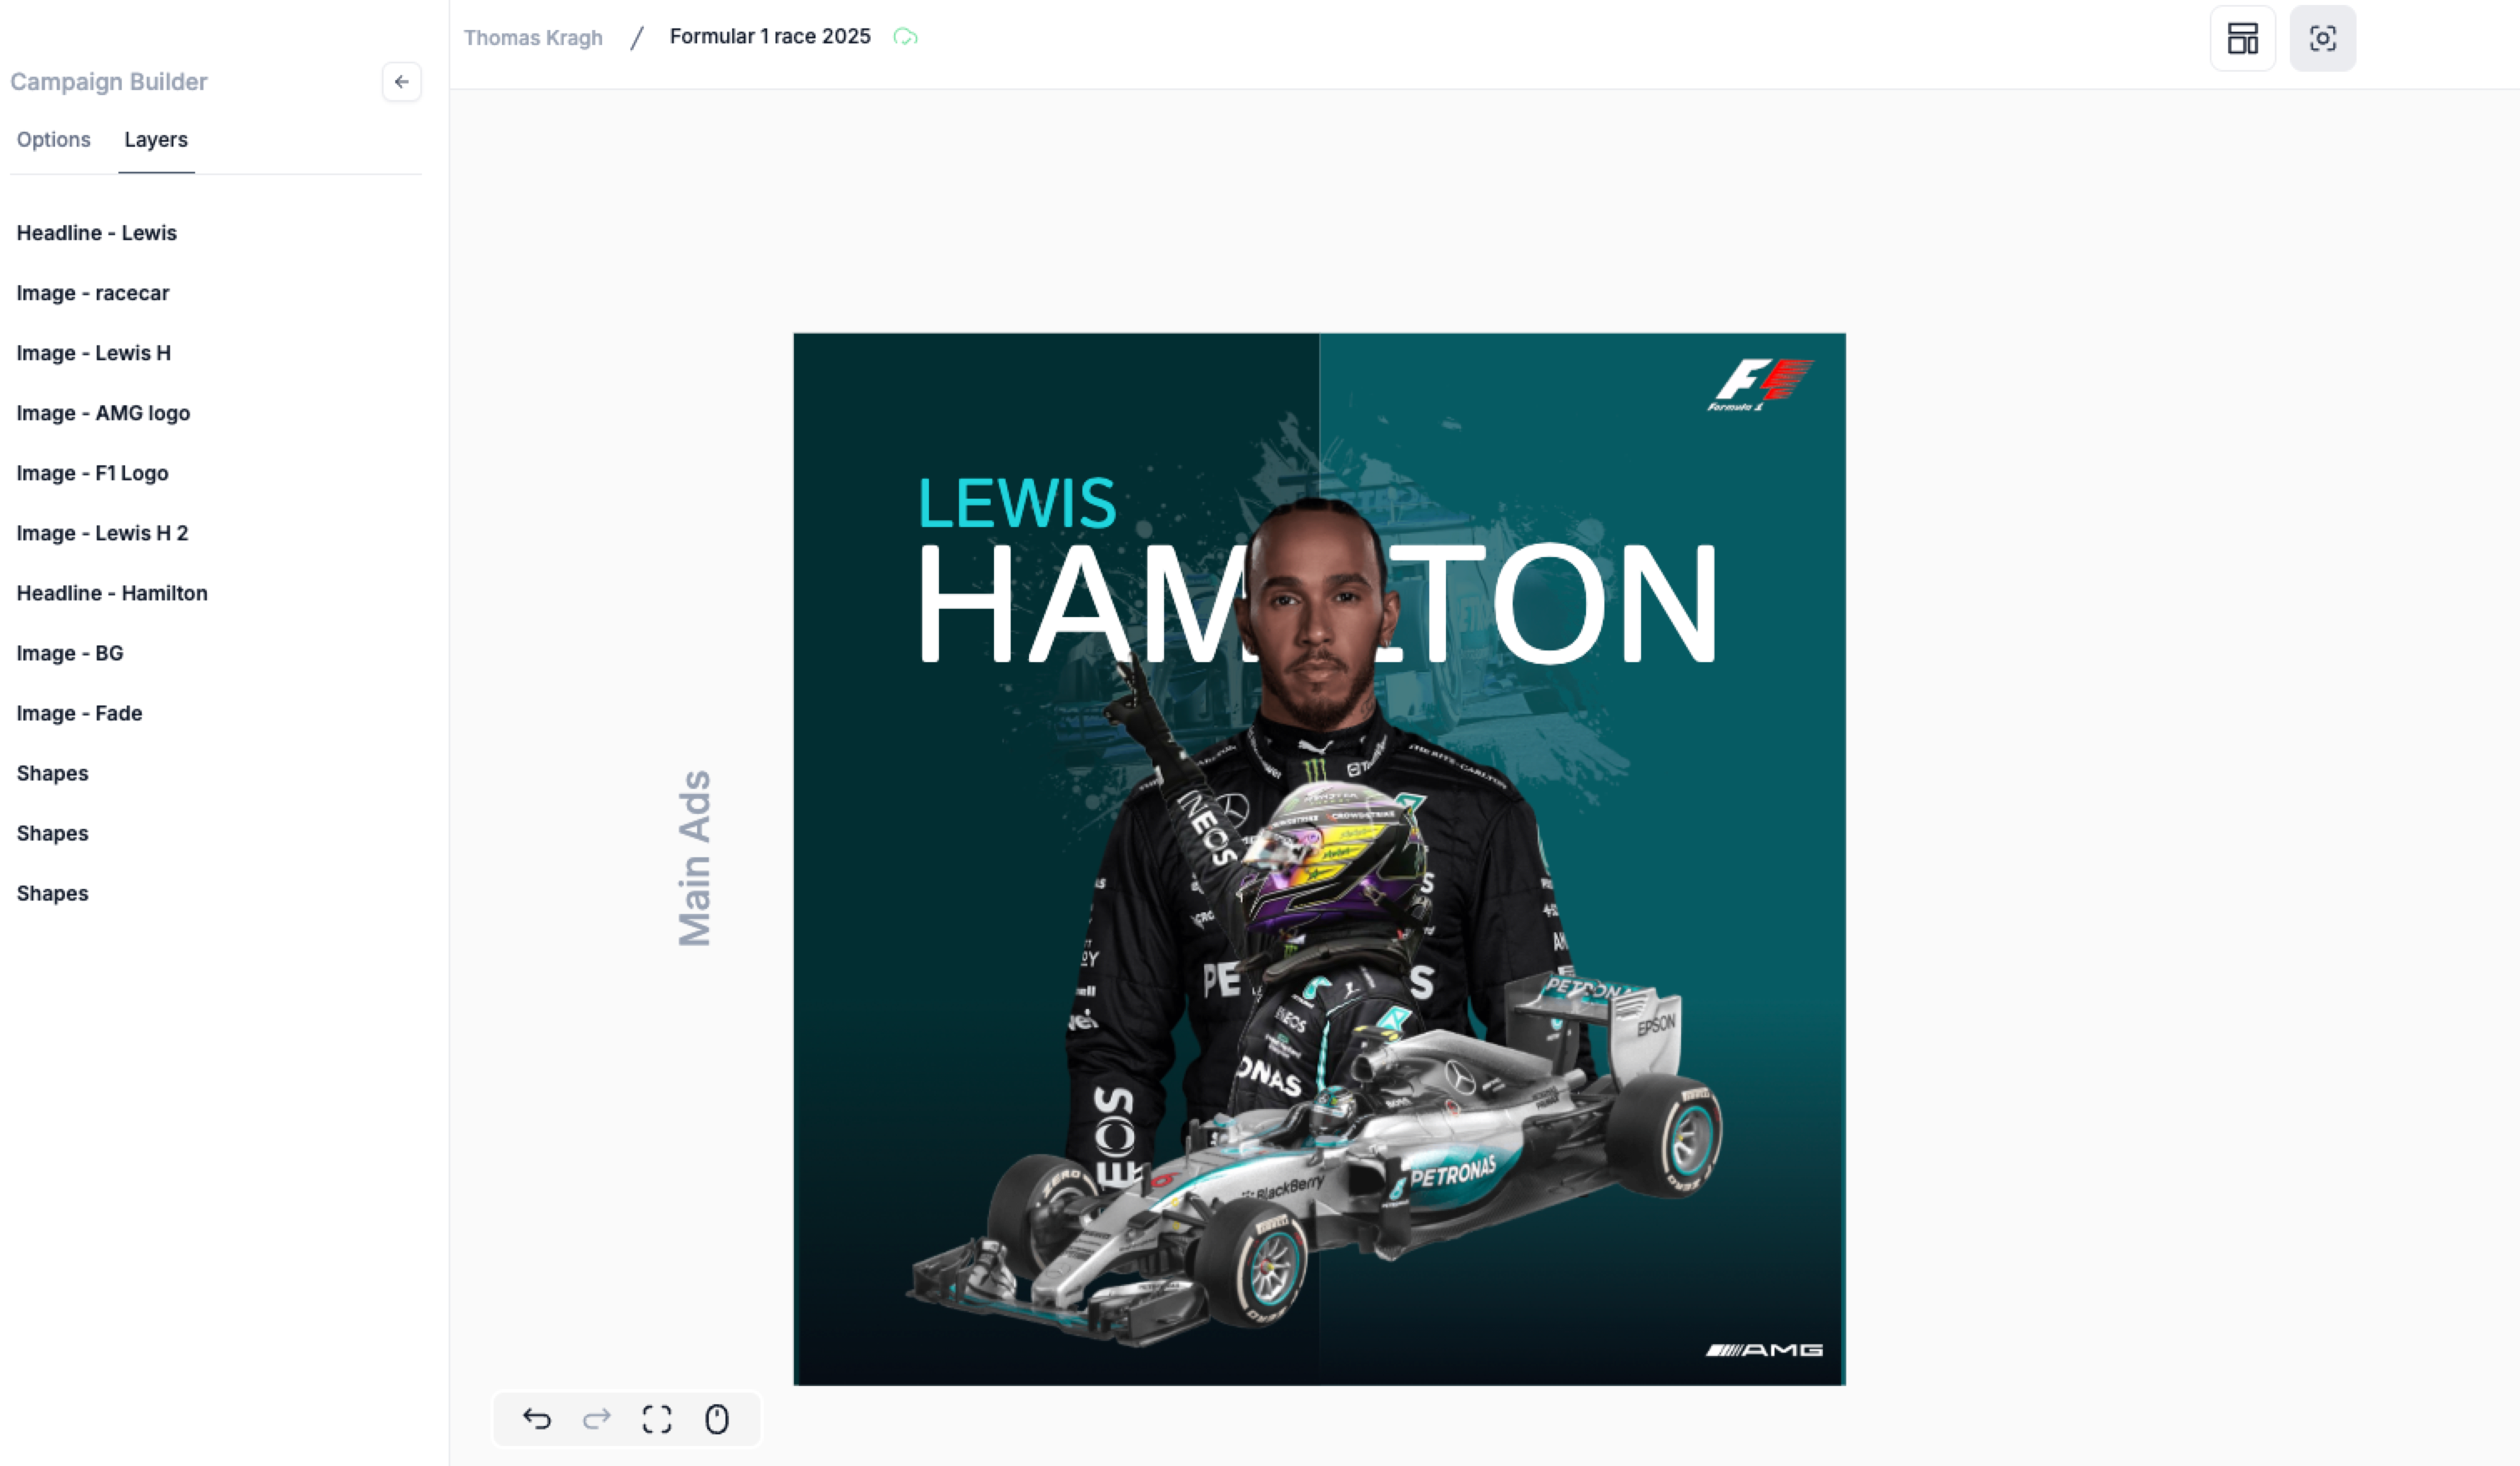Collapse the Campaign Builder sidebar arrow
Image resolution: width=2520 pixels, height=1466 pixels.
tap(401, 82)
